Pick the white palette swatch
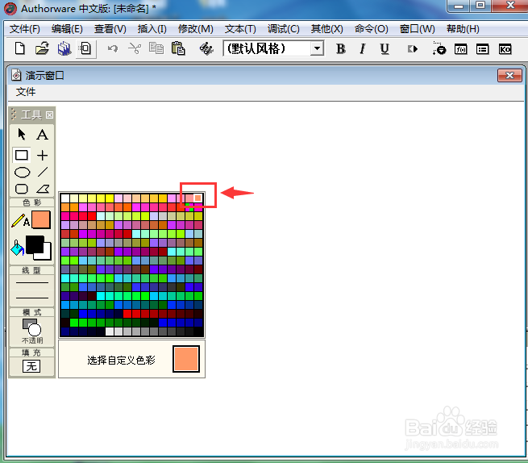The height and width of the screenshot is (463, 528). pos(65,198)
